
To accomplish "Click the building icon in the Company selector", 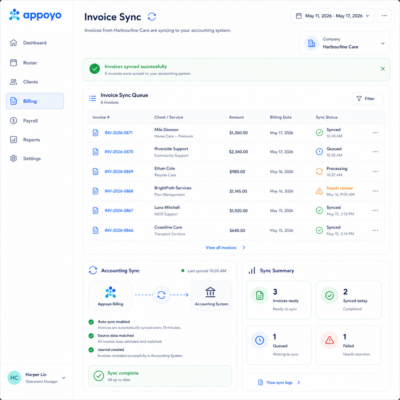I will (x=312, y=43).
